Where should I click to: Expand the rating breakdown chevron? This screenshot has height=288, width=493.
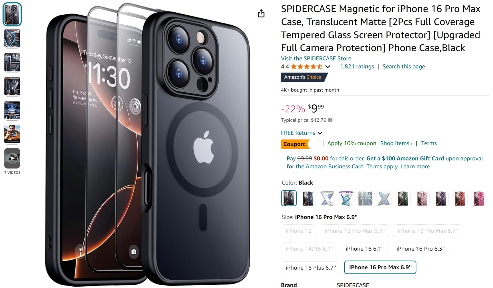coord(328,67)
